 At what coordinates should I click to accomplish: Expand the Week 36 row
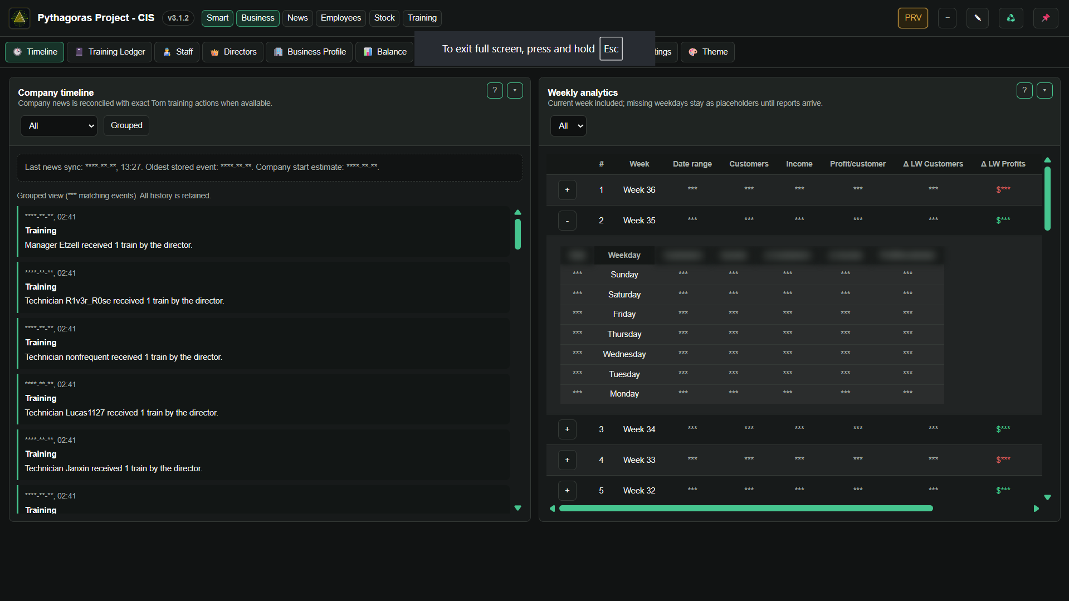567,190
